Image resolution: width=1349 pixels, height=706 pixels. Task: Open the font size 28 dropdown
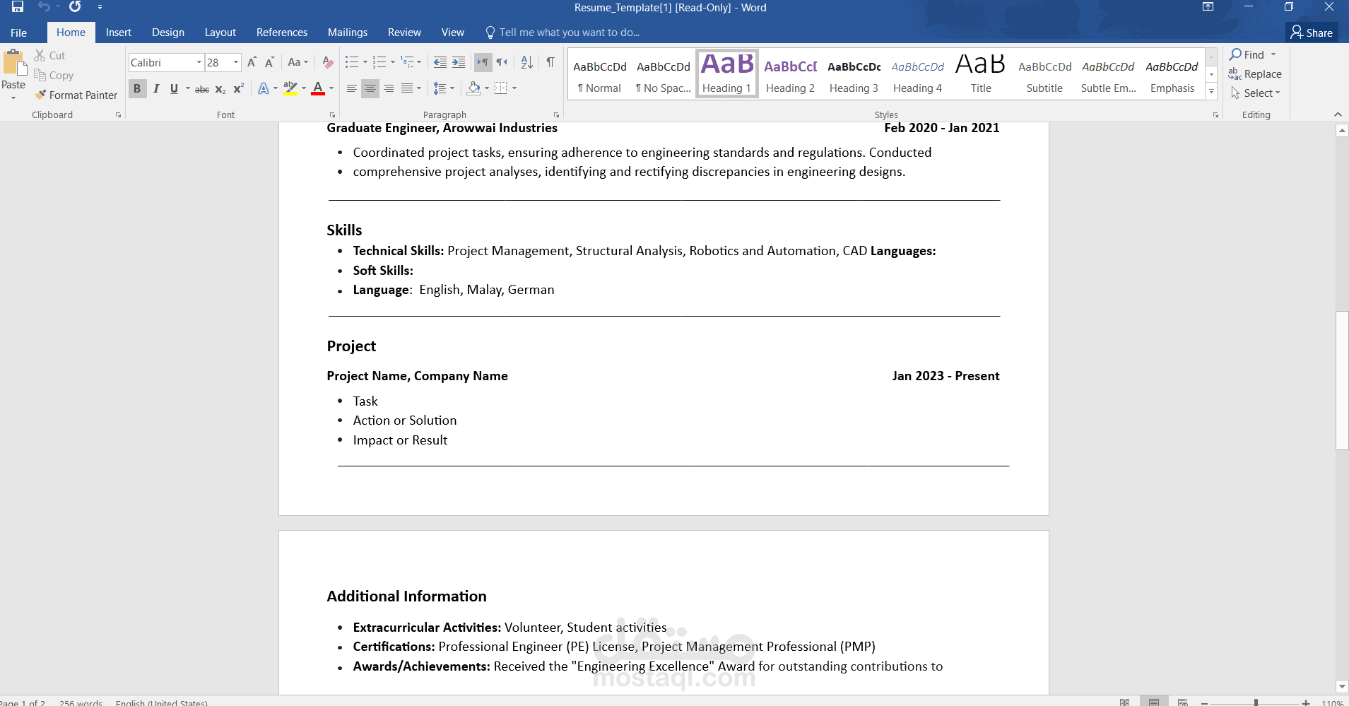(236, 62)
